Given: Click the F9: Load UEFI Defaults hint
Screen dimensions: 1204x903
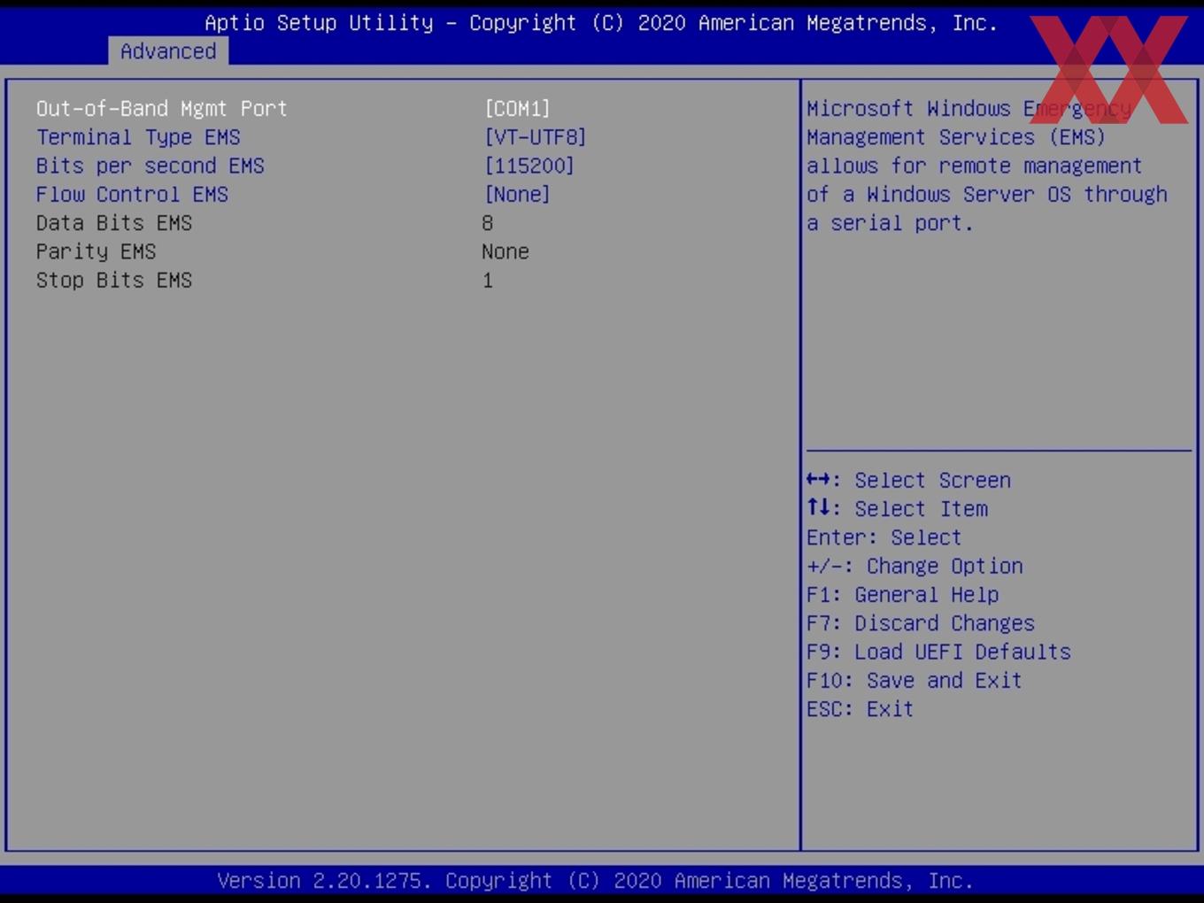Looking at the screenshot, I should pos(938,652).
